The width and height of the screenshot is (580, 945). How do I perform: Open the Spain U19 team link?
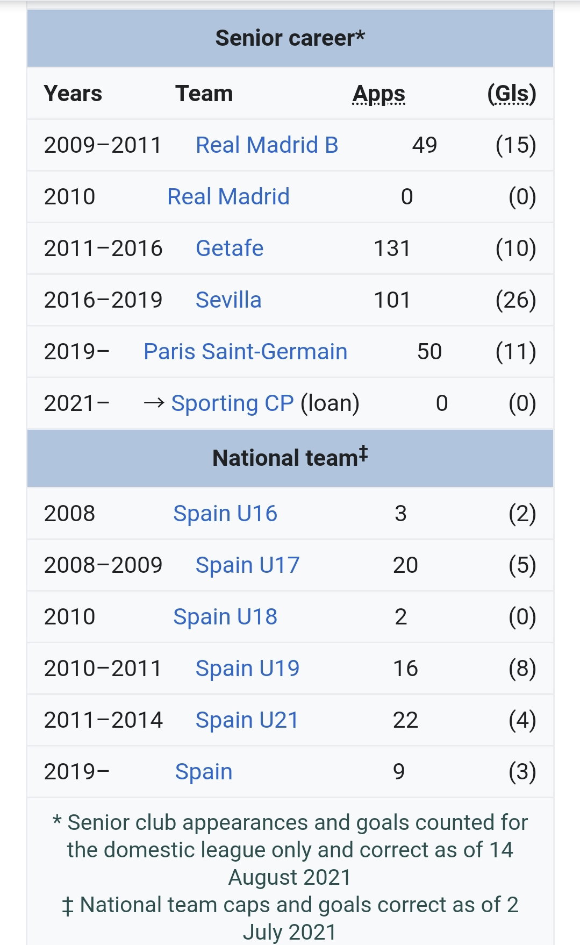[247, 669]
